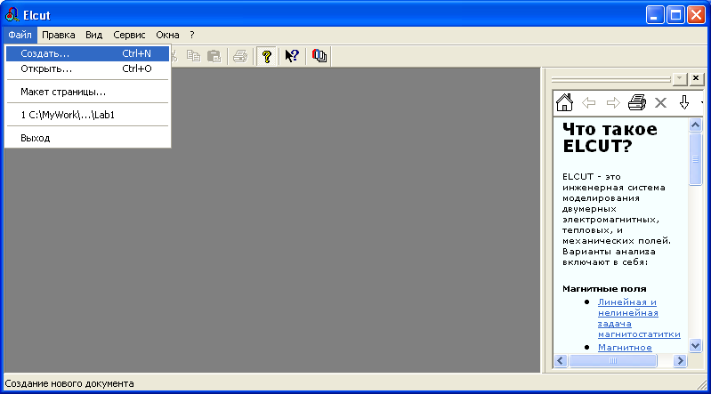Click status bar text Создание нового документа
This screenshot has width=711, height=394.
(69, 383)
